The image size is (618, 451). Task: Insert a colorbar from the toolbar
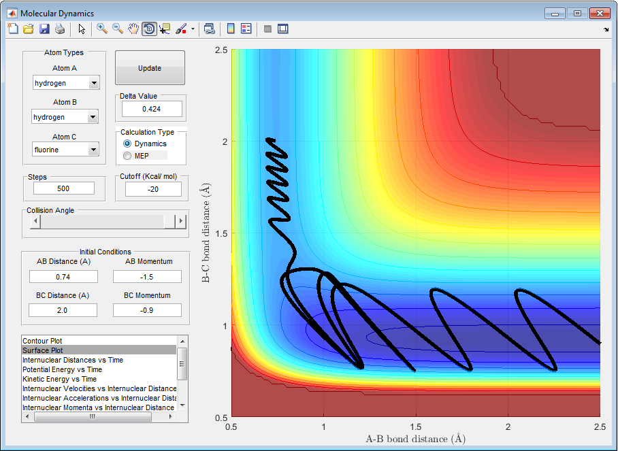tap(231, 29)
